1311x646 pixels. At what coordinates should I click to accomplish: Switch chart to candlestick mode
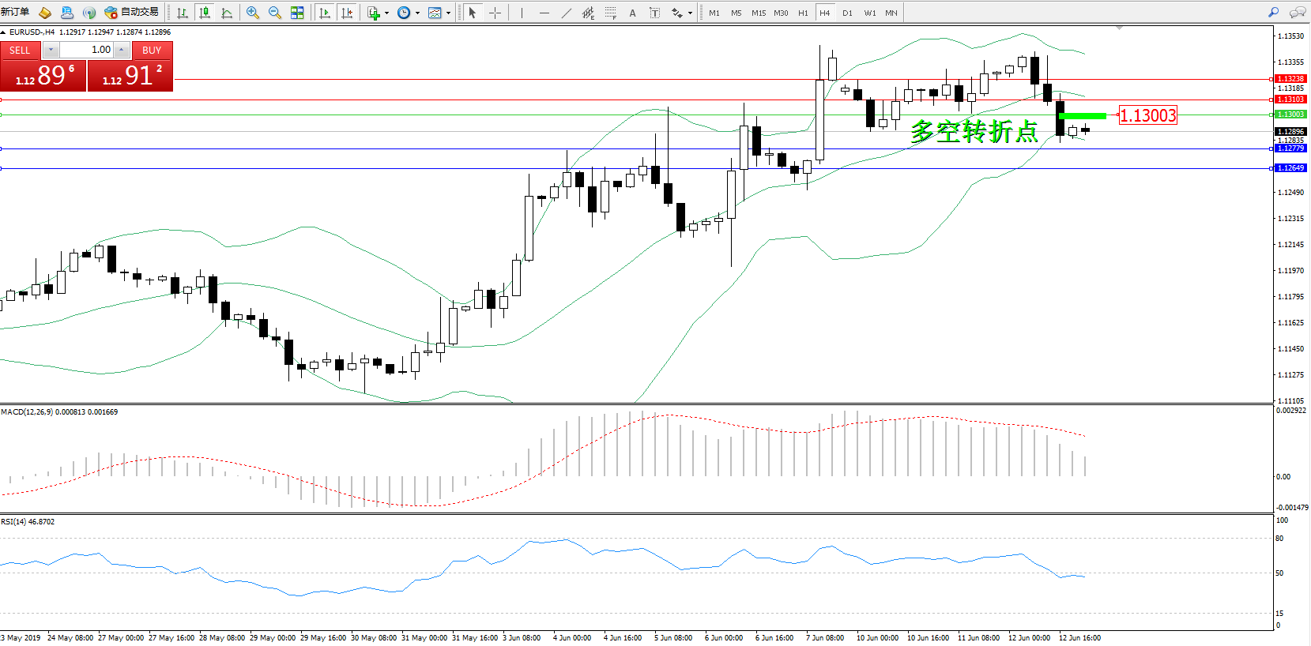point(205,13)
